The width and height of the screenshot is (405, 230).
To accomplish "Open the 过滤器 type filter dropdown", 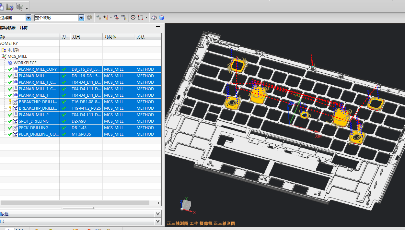I will click(29, 18).
